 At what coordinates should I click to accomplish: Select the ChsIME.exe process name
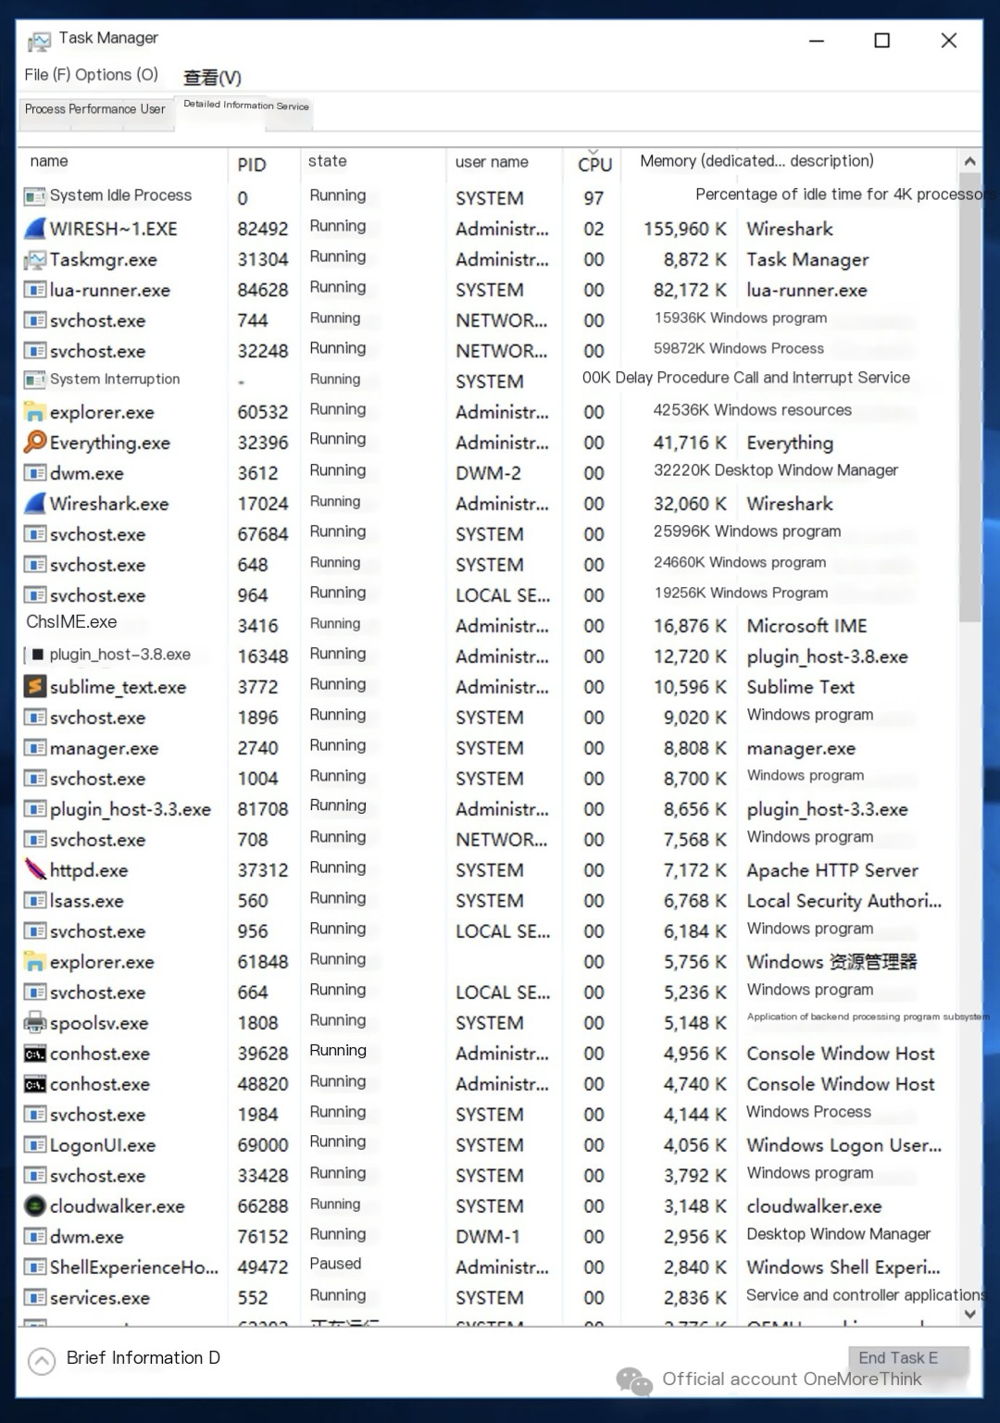point(71,622)
